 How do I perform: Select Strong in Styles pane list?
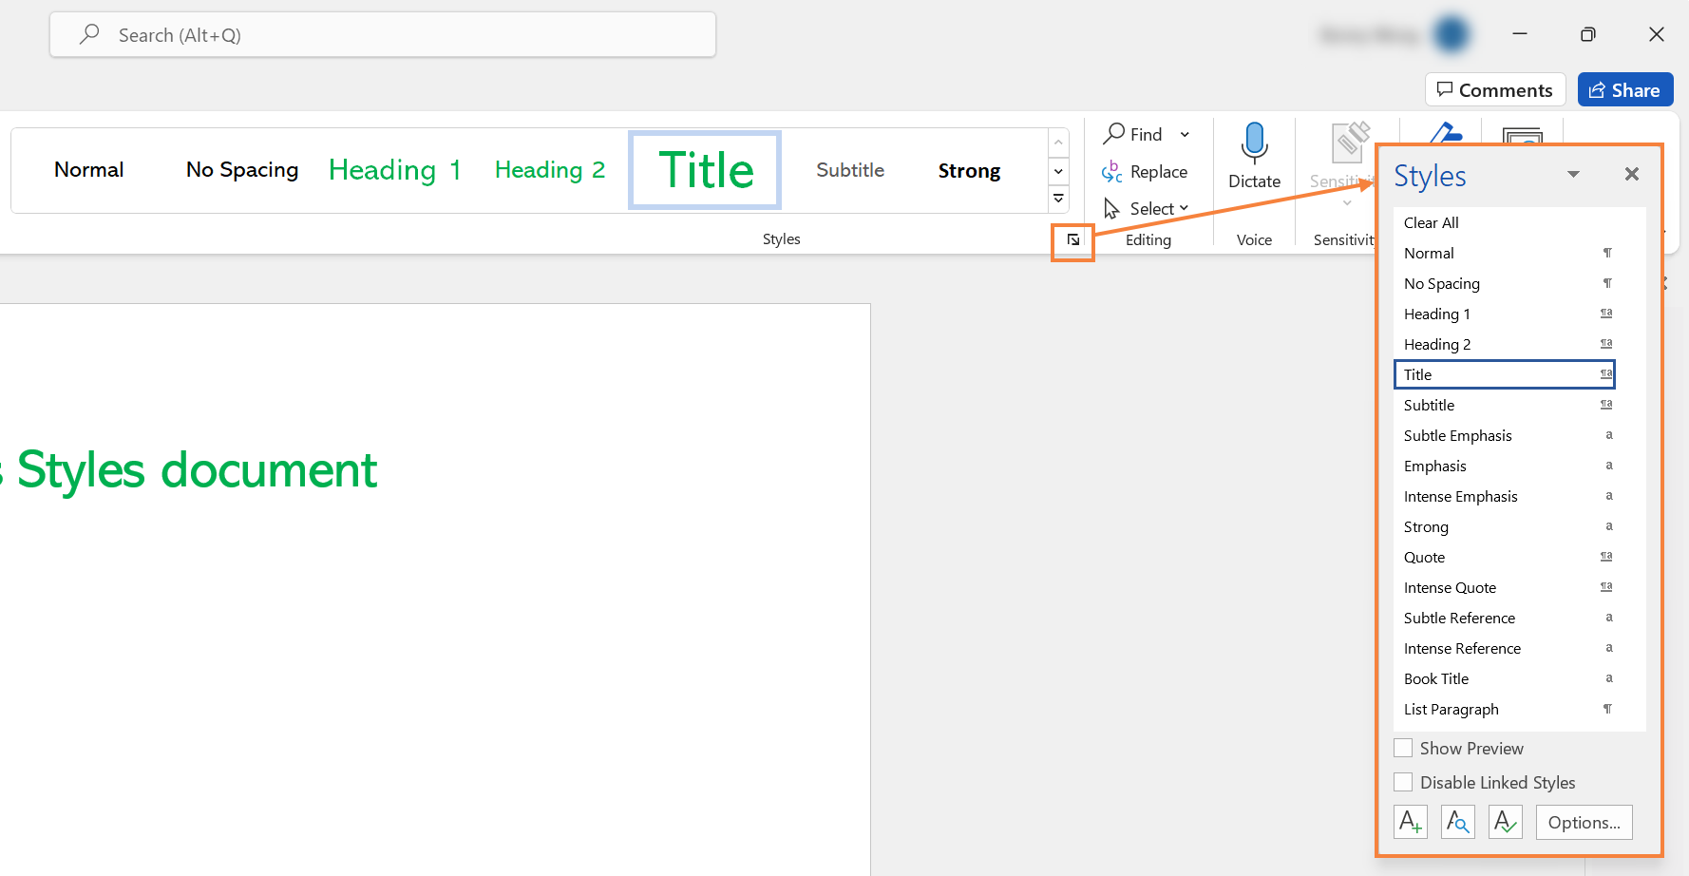pos(1505,526)
